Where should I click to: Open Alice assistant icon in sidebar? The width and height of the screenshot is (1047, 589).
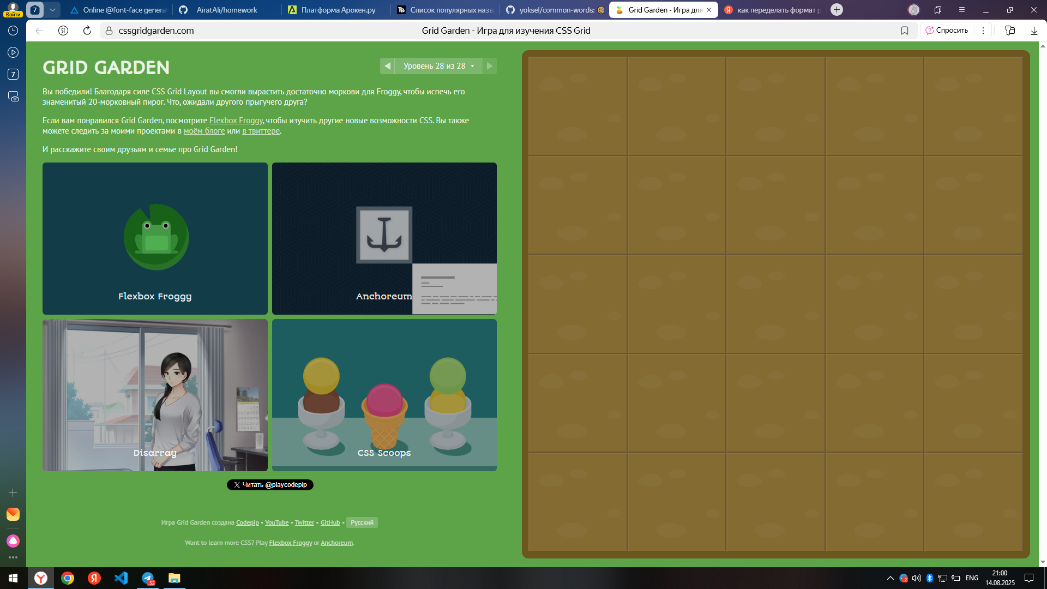pyautogui.click(x=13, y=541)
